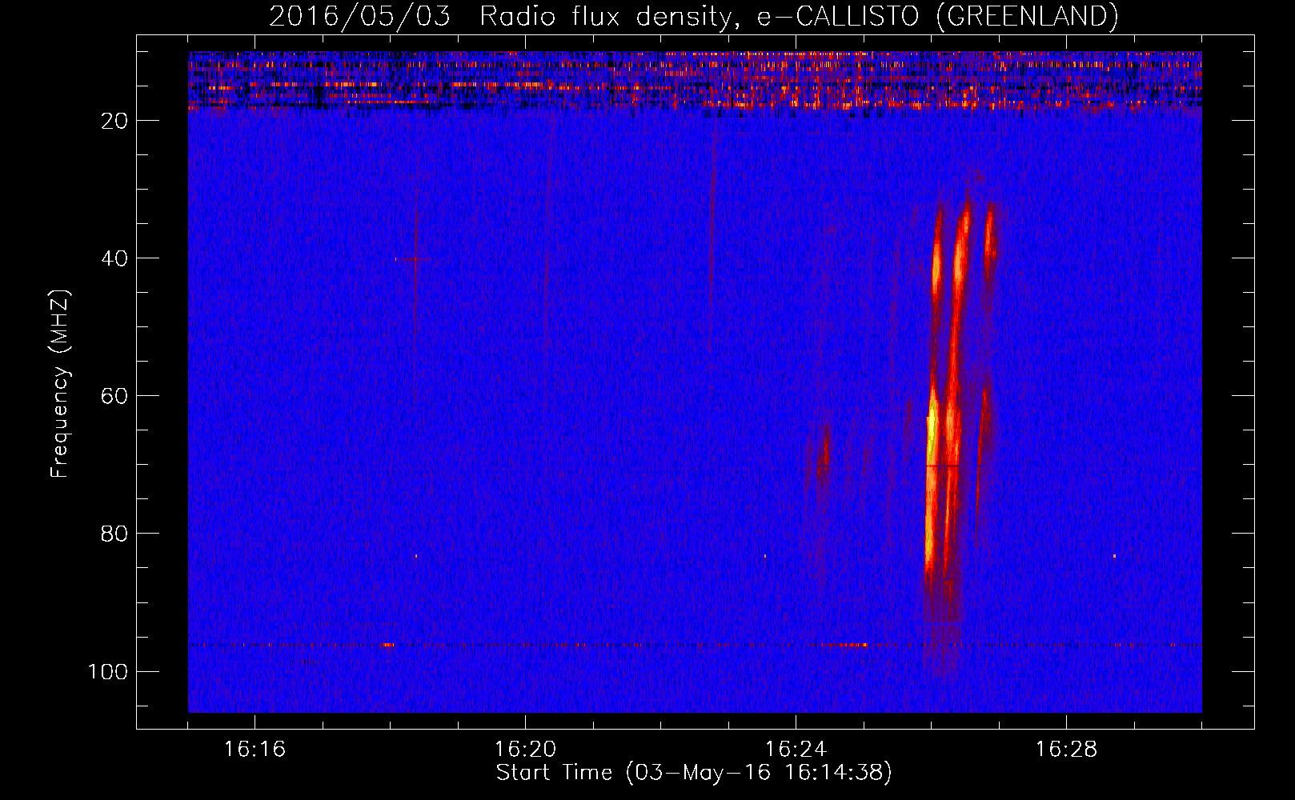Click the 16:28 time tick label
Screen dimensions: 1295x800
1066,750
